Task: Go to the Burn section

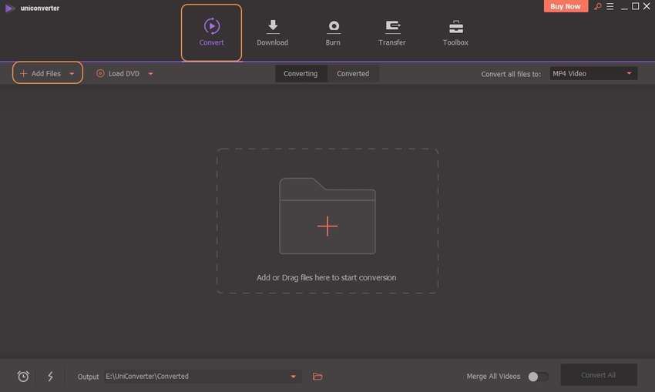Action: coord(333,32)
